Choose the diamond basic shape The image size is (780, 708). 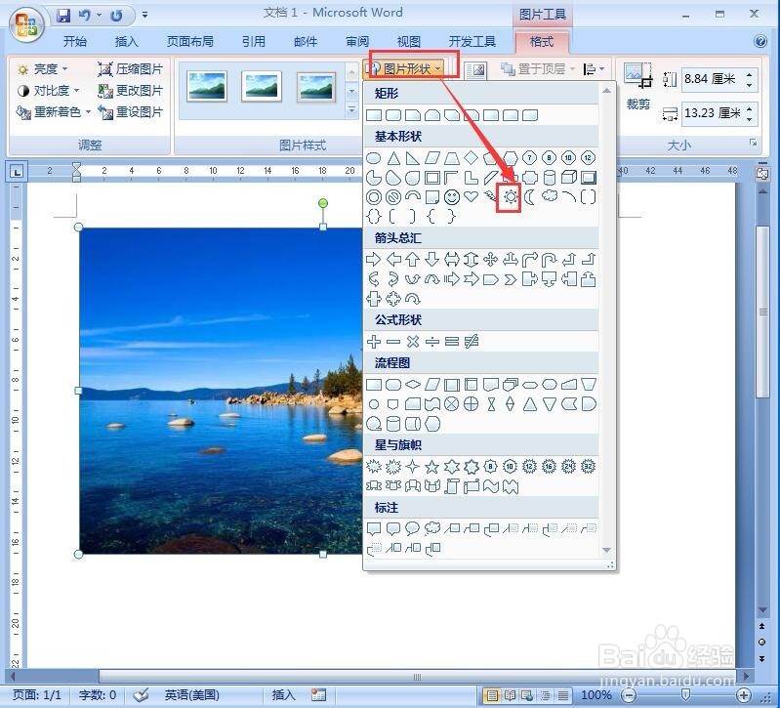(472, 158)
